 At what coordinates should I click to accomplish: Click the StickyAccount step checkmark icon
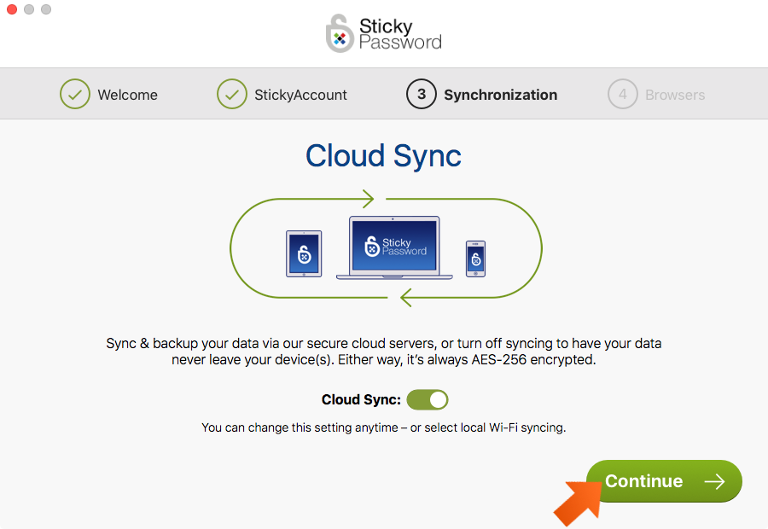tap(232, 94)
